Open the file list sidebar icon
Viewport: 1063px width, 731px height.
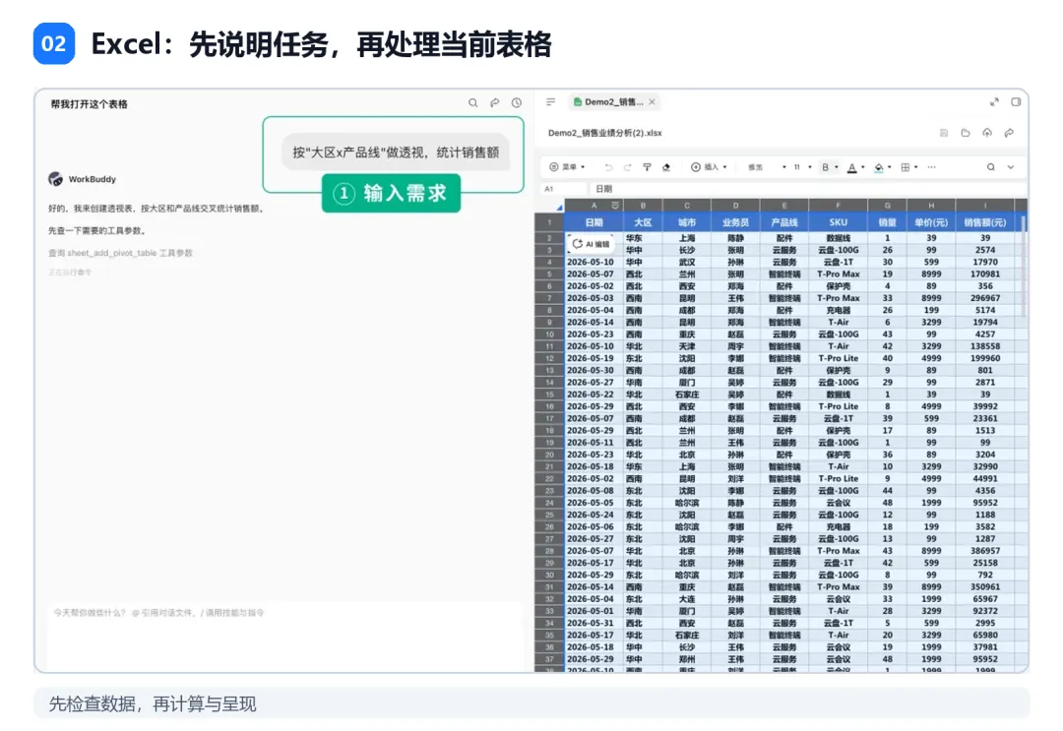point(550,101)
